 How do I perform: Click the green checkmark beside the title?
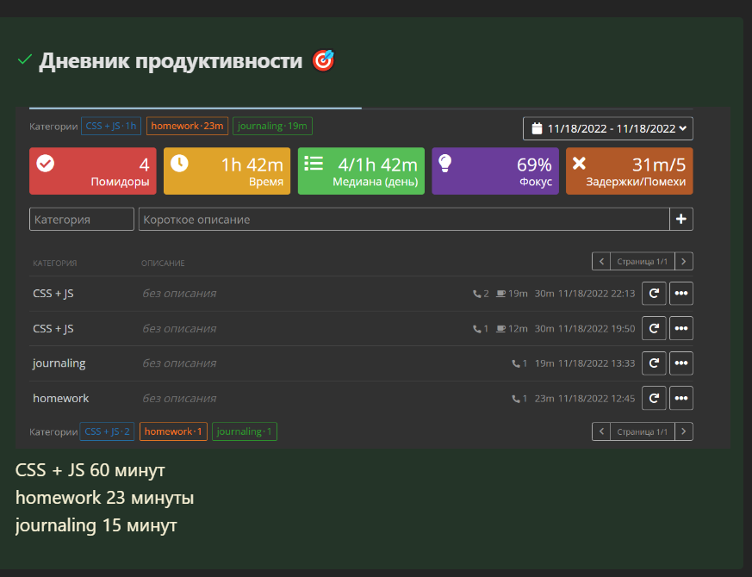pyautogui.click(x=24, y=60)
